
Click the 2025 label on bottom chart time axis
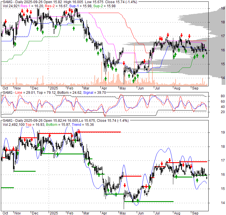54,213
